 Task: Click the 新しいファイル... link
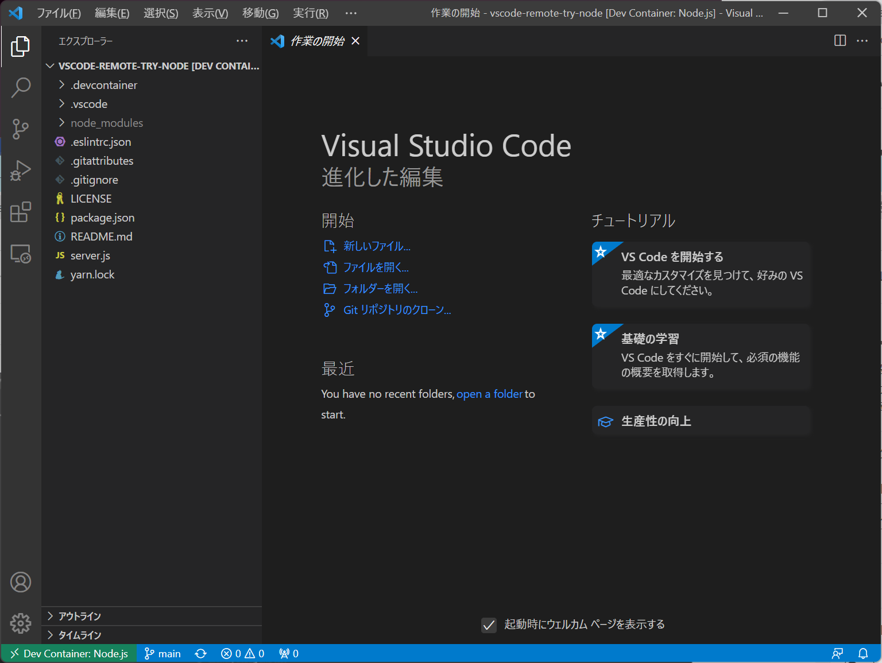coord(377,246)
